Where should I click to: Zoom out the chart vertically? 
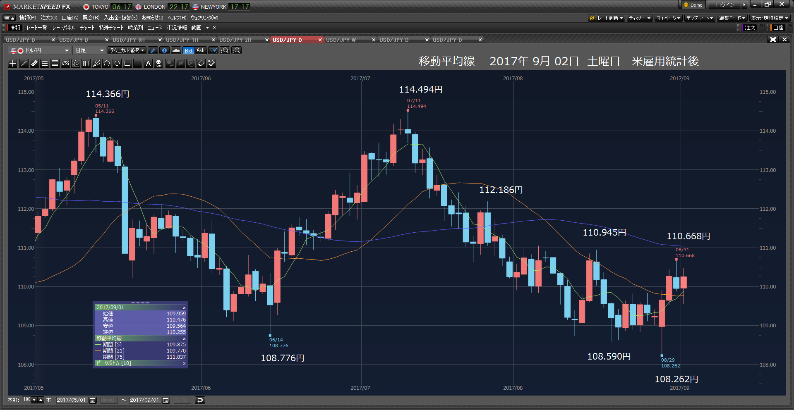coord(225,50)
